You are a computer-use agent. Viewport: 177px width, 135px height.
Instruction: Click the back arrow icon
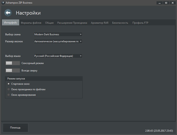point(8,13)
